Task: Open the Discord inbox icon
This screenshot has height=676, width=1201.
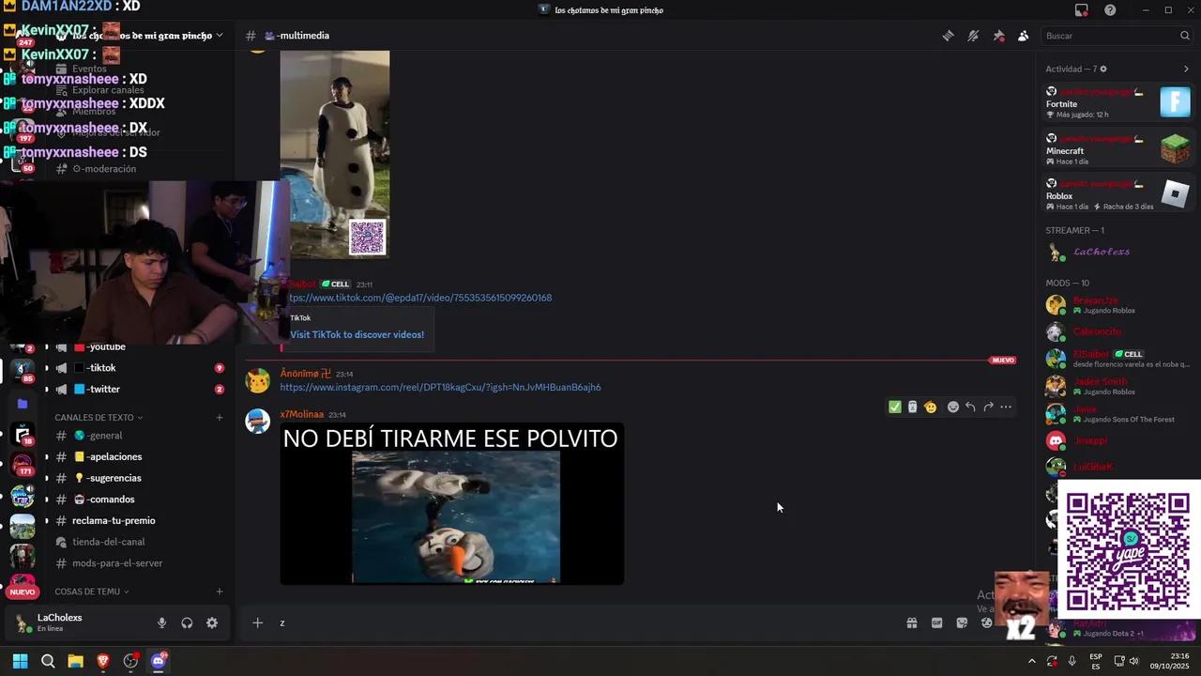Action: tap(1082, 10)
